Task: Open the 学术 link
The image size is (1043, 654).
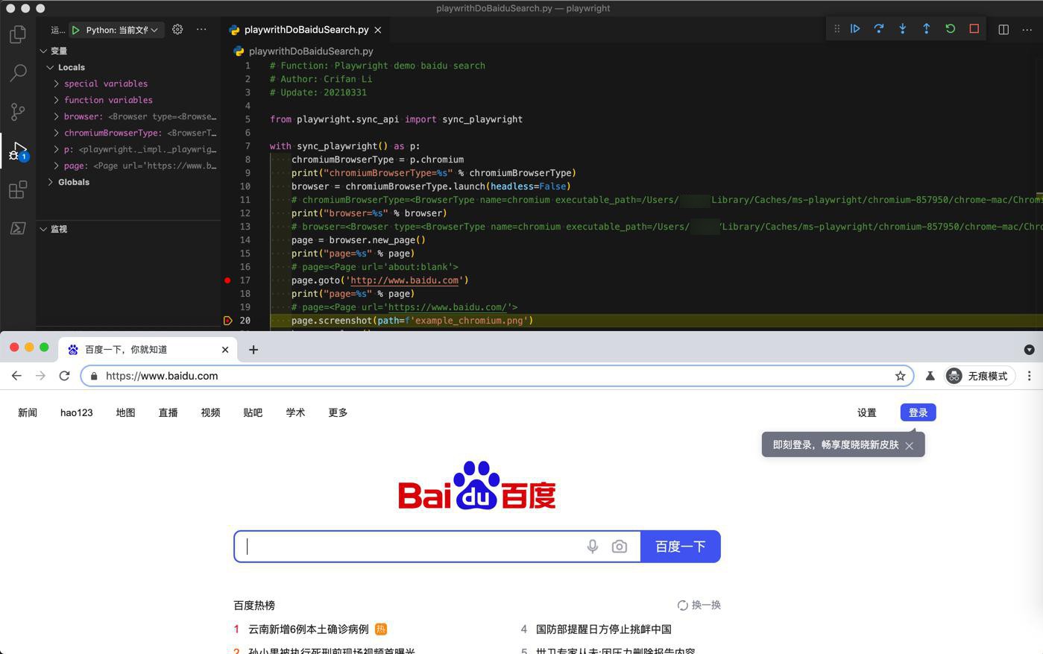Action: tap(295, 412)
